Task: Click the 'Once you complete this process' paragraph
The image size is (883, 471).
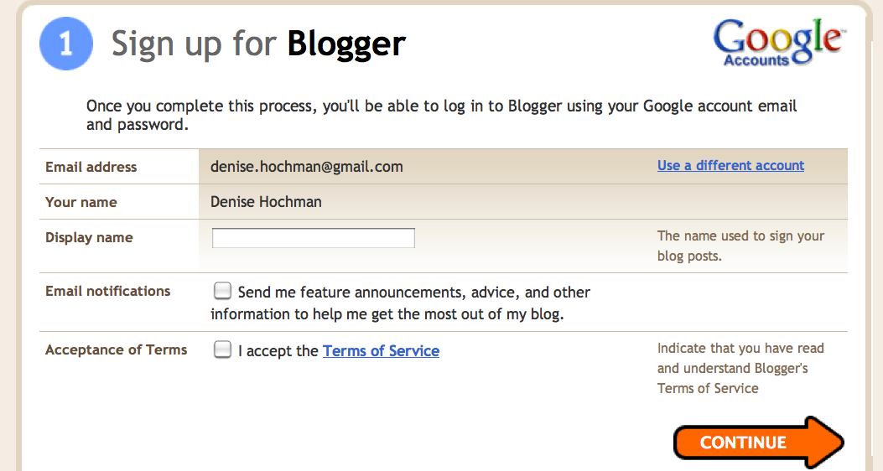Action: coord(441,115)
